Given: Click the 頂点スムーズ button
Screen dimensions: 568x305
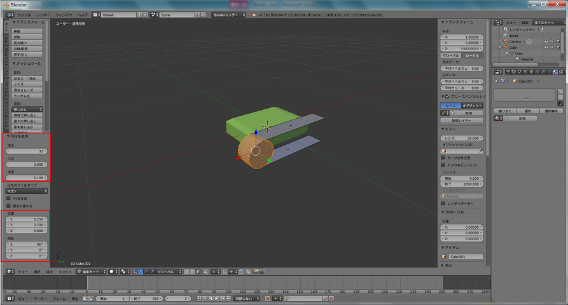Looking at the screenshot, I should pyautogui.click(x=26, y=91).
